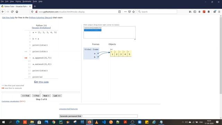Open the Tools menu
Screen dimensions: 222x125
(35, 1)
